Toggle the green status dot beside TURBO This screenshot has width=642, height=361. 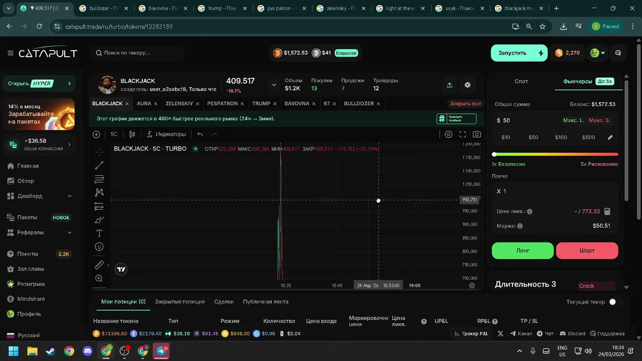pyautogui.click(x=196, y=149)
